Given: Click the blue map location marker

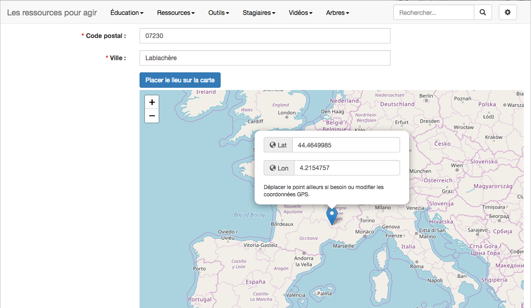Looking at the screenshot, I should (x=332, y=216).
